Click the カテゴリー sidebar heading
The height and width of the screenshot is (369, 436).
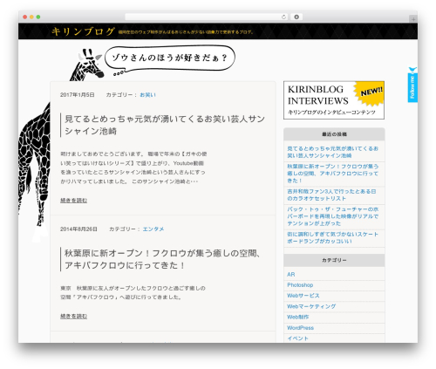click(x=334, y=260)
